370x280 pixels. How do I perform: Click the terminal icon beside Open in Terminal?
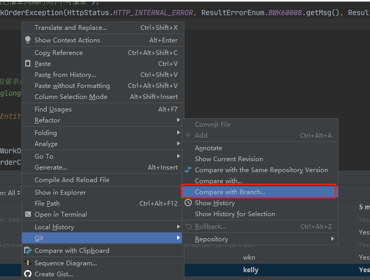(x=28, y=215)
